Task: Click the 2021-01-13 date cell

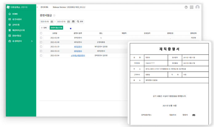Action: 55,51
